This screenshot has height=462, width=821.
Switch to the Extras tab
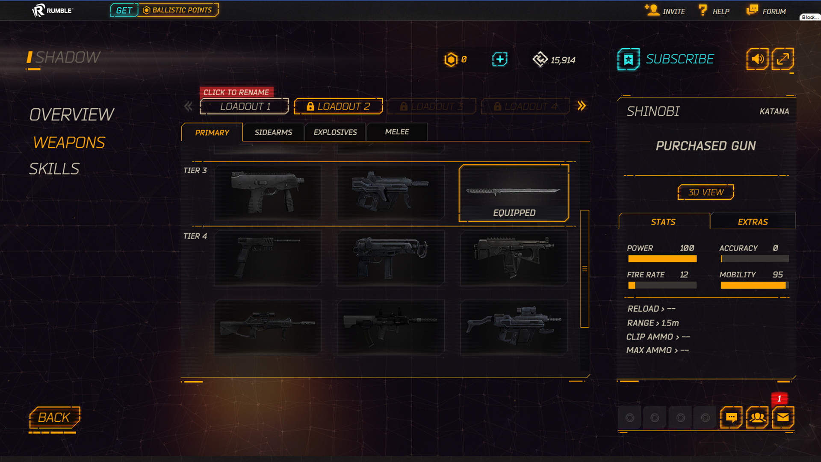click(753, 222)
